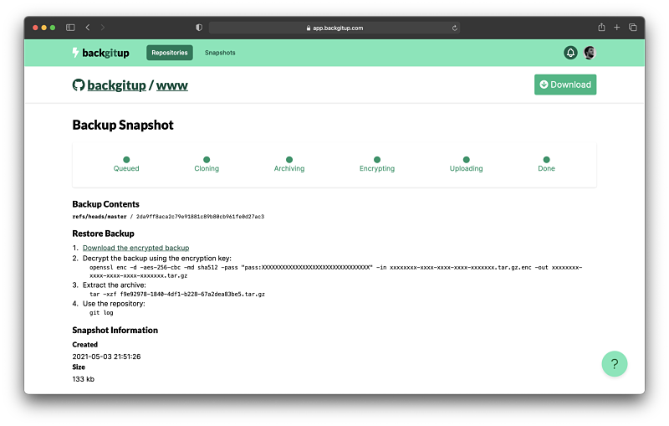The height and width of the screenshot is (426, 669).
Task: Switch to the Repositories tab
Action: point(170,53)
